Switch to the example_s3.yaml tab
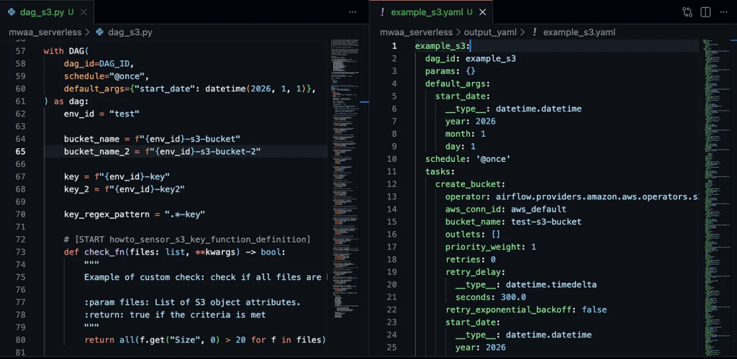737x359 pixels. click(x=426, y=12)
